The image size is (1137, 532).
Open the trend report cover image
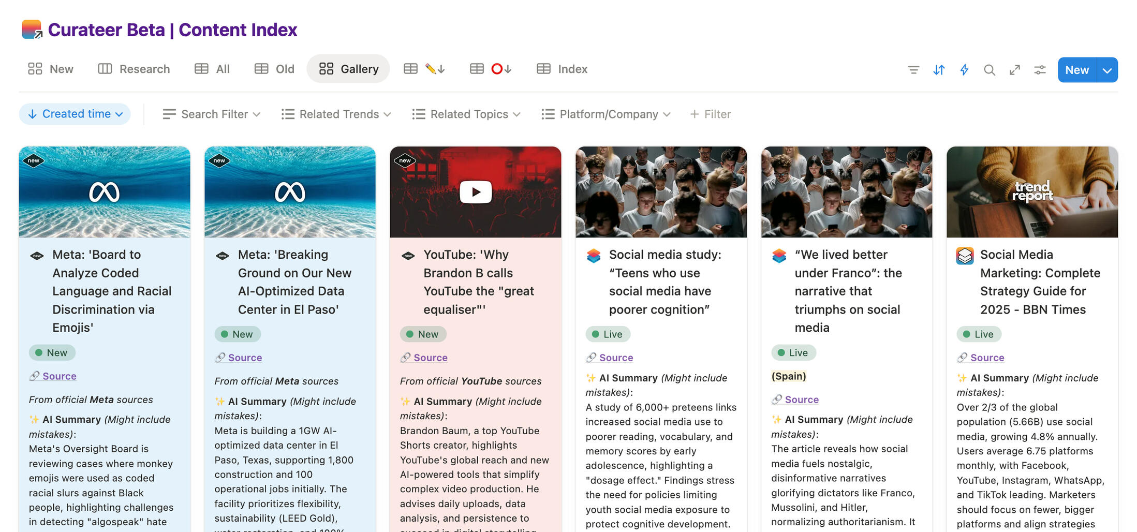click(1032, 192)
